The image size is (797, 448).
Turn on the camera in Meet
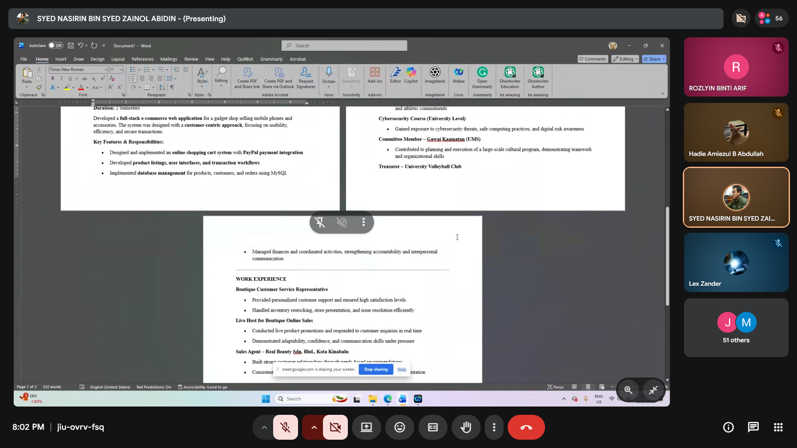pyautogui.click(x=335, y=427)
